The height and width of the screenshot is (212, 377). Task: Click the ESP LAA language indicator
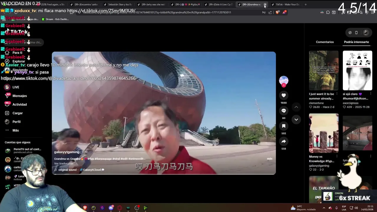click(344, 208)
